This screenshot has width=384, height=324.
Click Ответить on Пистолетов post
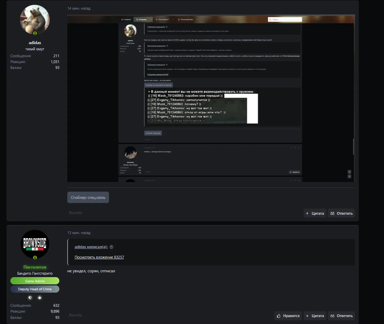coord(341,316)
